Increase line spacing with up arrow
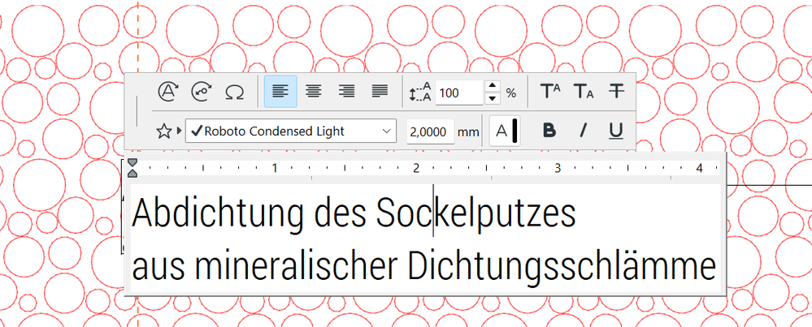The height and width of the screenshot is (327, 812). pyautogui.click(x=493, y=86)
